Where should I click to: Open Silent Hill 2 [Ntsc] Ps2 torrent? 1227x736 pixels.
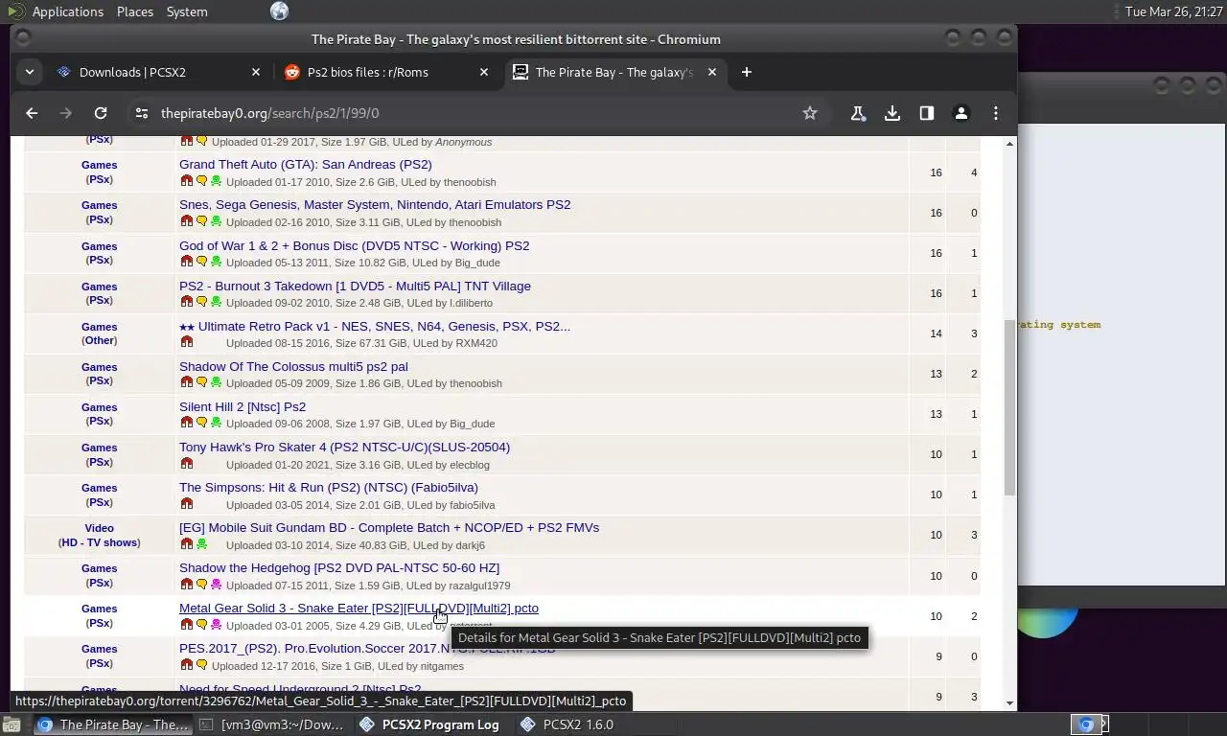[243, 406]
